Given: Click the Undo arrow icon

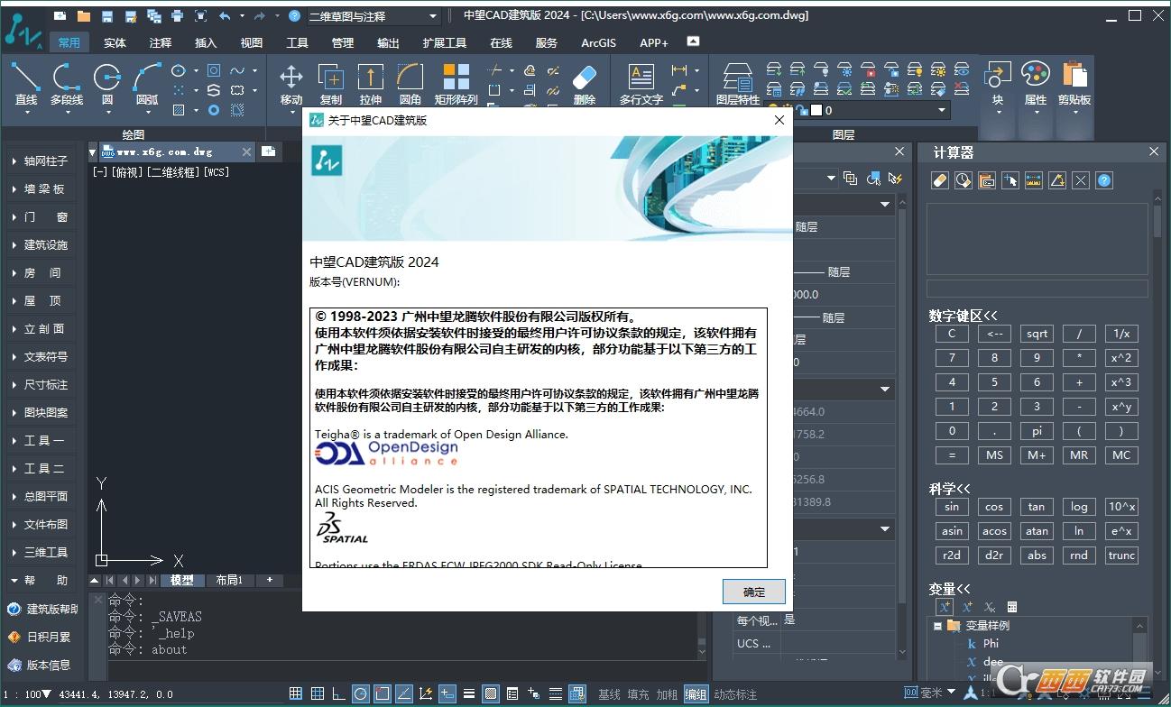Looking at the screenshot, I should pyautogui.click(x=225, y=16).
